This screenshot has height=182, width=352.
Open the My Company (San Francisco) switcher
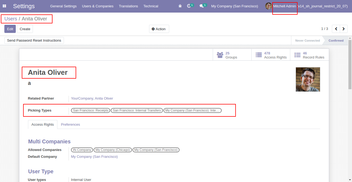pos(234,6)
